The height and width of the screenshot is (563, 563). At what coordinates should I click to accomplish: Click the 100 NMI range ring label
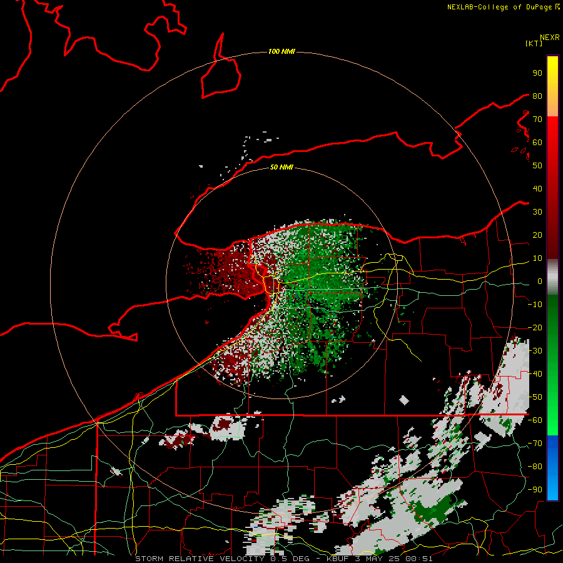pos(281,52)
